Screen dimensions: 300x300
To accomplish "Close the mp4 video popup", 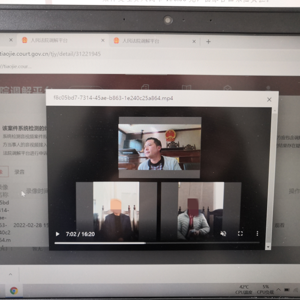I will click(x=269, y=99).
